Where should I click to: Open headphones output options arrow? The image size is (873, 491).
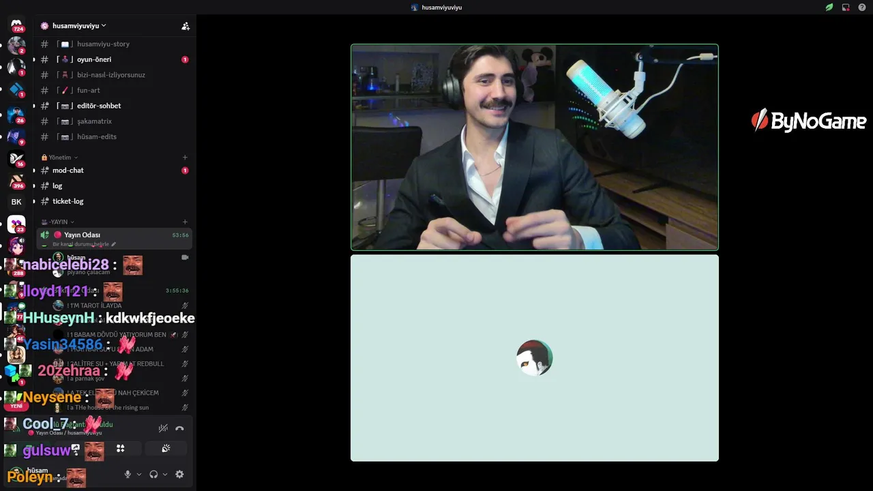pyautogui.click(x=165, y=474)
